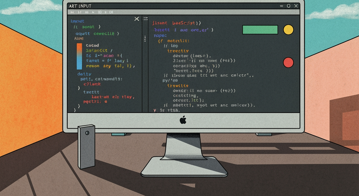Click the red circle indicator
This screenshot has width=359, height=196.
288,62
